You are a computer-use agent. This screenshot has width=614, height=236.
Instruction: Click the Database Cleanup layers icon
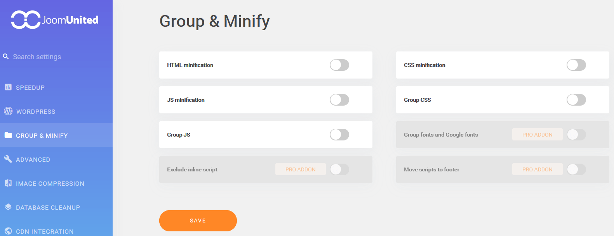coord(8,207)
